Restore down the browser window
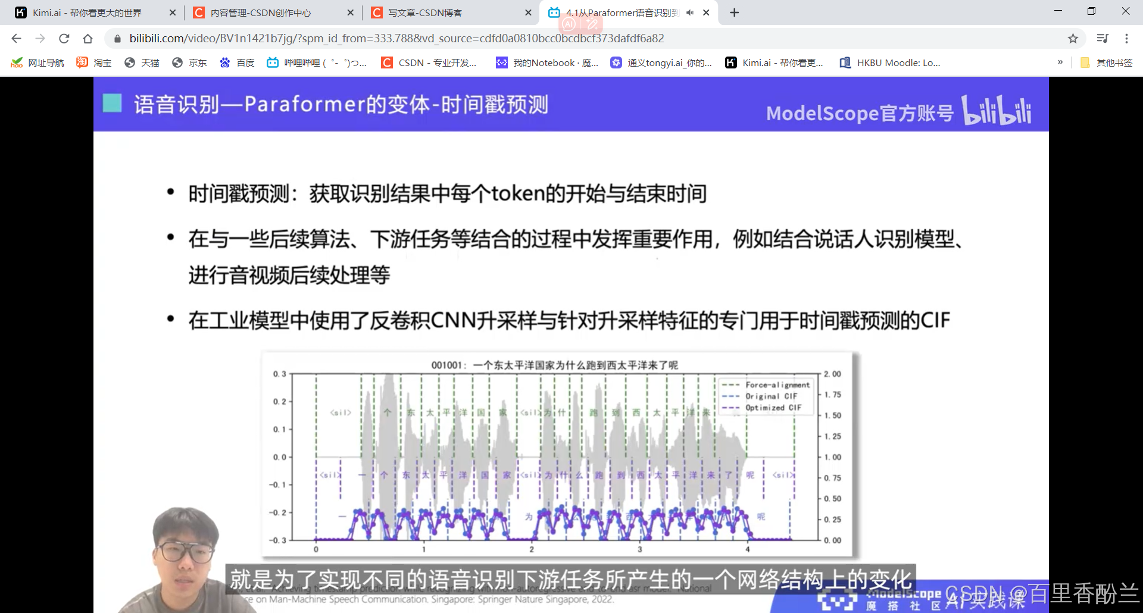1143x613 pixels. point(1091,11)
